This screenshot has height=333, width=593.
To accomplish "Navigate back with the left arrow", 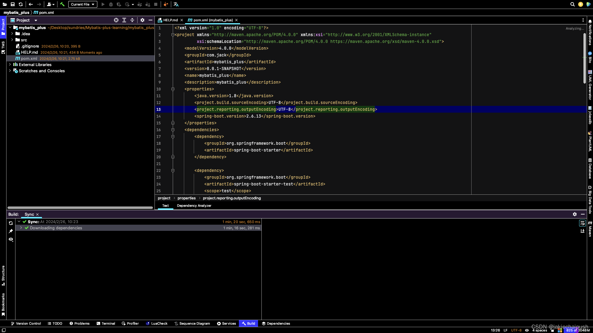I will point(31,4).
